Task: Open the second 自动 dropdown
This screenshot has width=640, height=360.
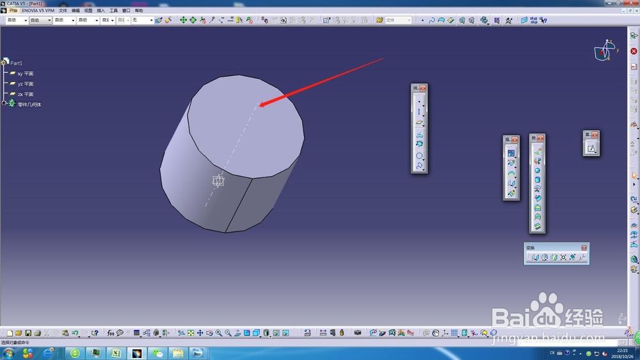Action: point(40,20)
